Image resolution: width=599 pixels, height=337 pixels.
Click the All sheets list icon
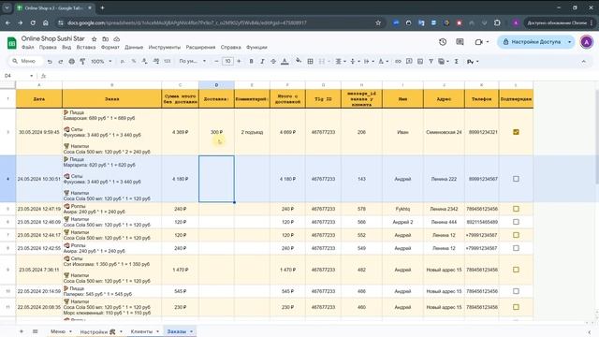[36, 331]
